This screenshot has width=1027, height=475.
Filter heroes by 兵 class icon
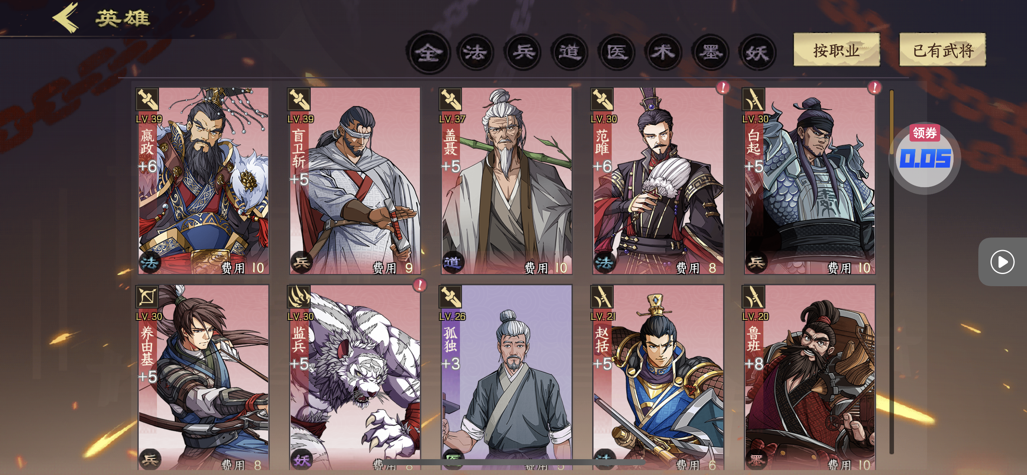click(x=523, y=52)
